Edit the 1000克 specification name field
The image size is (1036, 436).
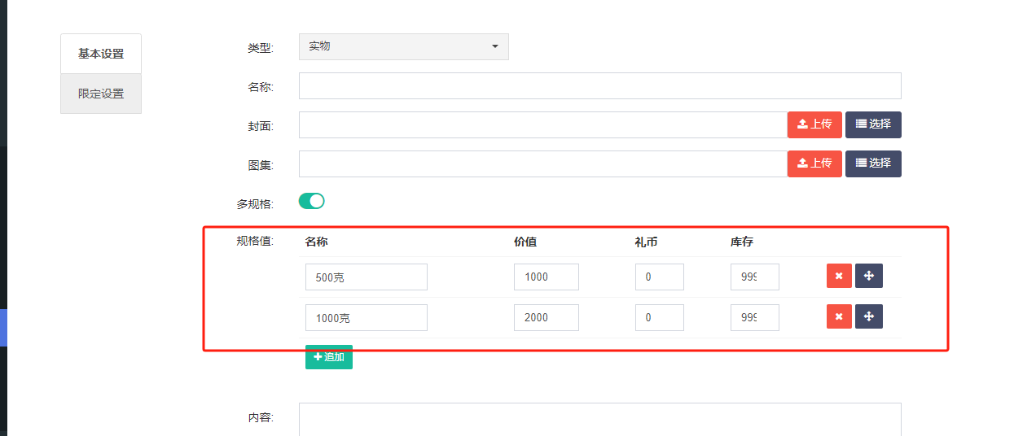[x=367, y=317]
